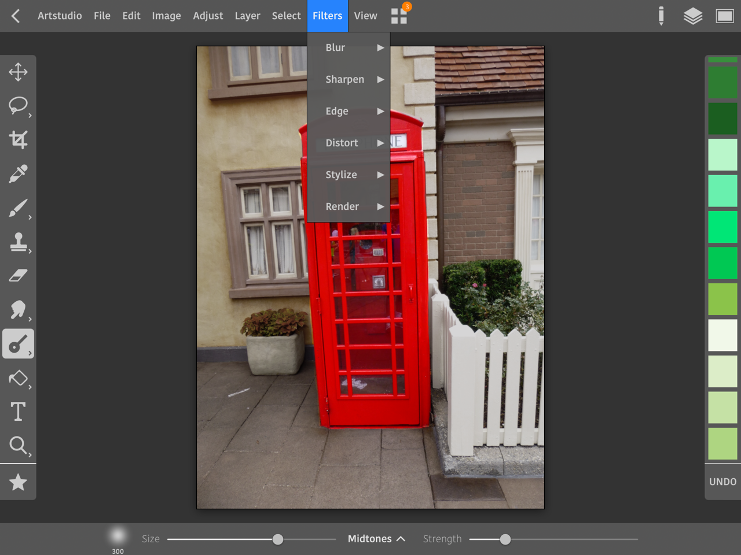Click the Favorites star icon

[18, 482]
